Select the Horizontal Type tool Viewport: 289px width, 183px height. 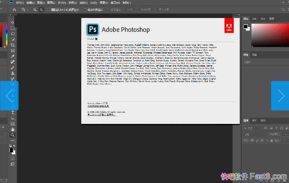pos(13,113)
